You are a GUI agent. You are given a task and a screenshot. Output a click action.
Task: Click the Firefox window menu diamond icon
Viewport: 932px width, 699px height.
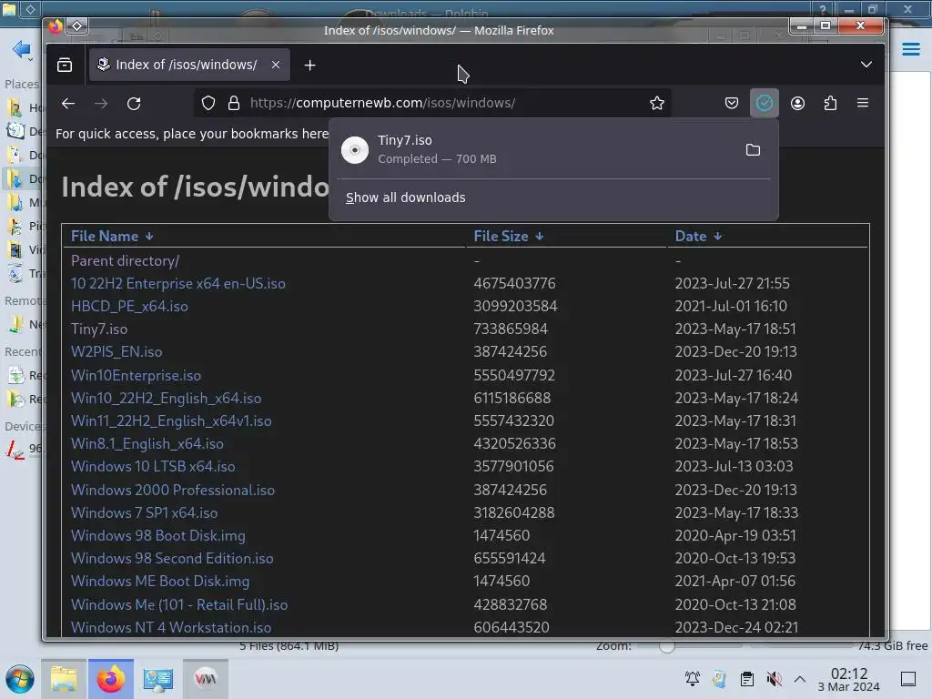pos(77,25)
